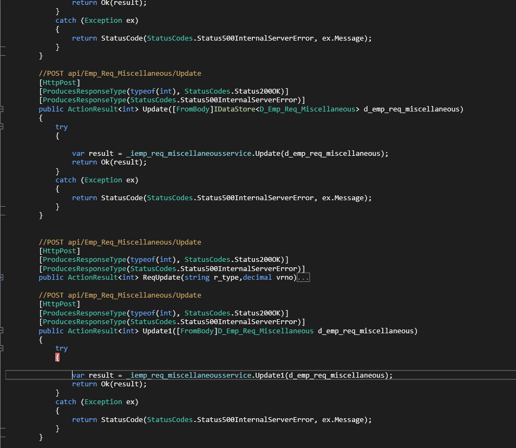Collapse the first Update method outline
The height and width of the screenshot is (448, 516).
(x=2, y=109)
